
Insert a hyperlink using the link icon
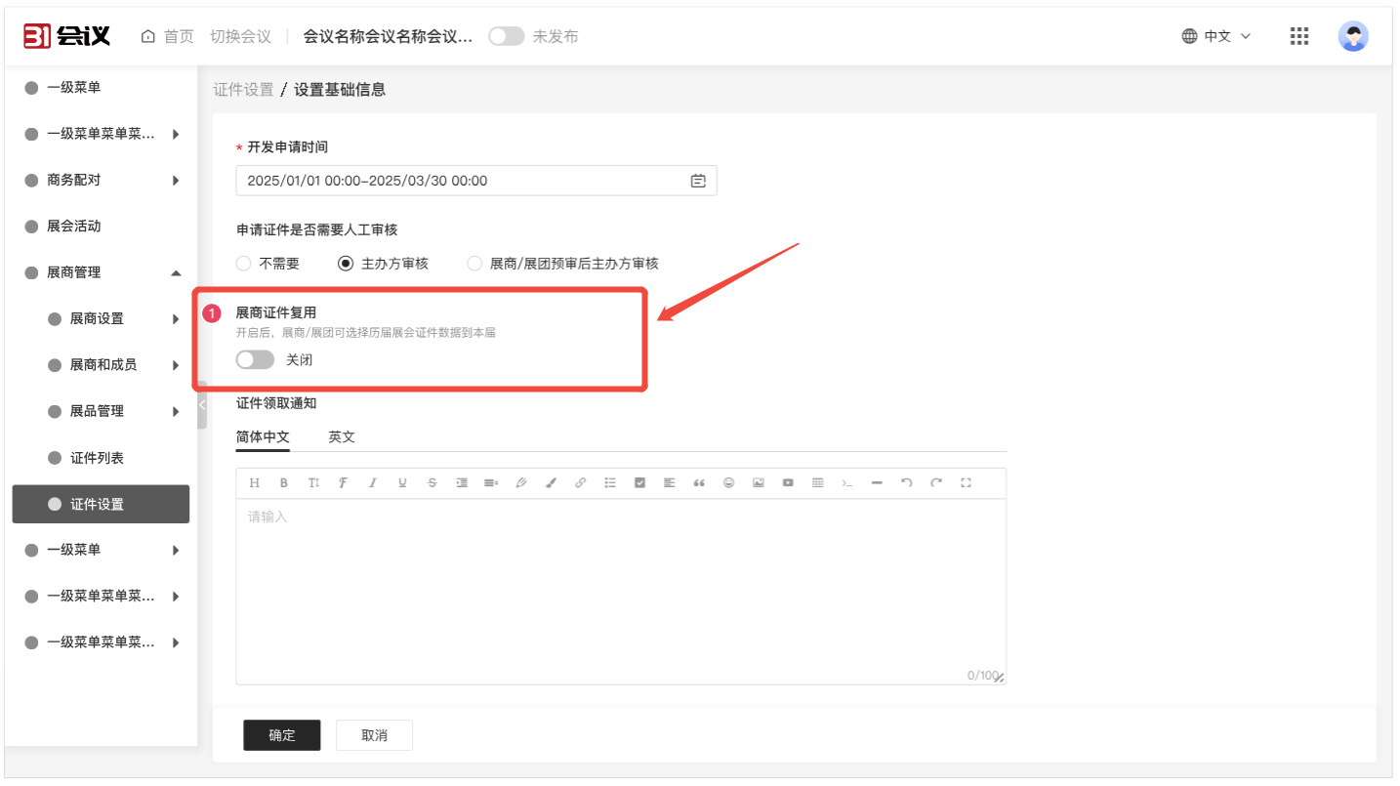tap(580, 483)
